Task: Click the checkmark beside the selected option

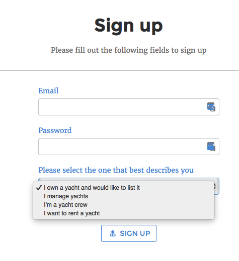Action: 39,188
